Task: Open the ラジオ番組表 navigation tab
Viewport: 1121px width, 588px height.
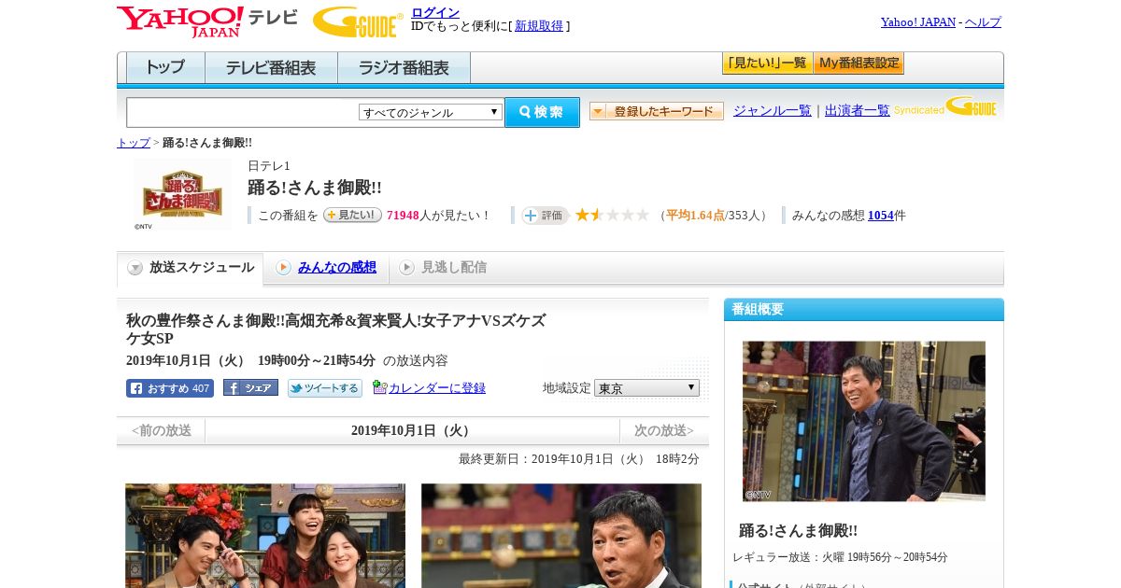Action: click(404, 68)
